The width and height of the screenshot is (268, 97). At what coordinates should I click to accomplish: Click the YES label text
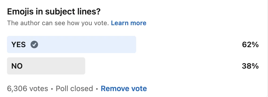click(18, 44)
